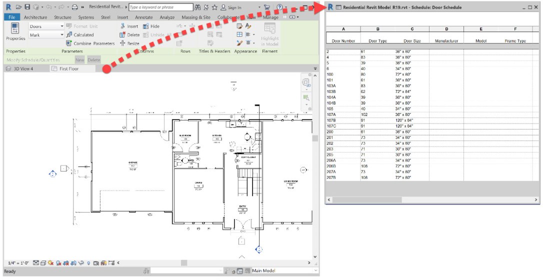Toggle visual style in view control bar
Viewport: 543px width, 280px height.
coord(43,262)
